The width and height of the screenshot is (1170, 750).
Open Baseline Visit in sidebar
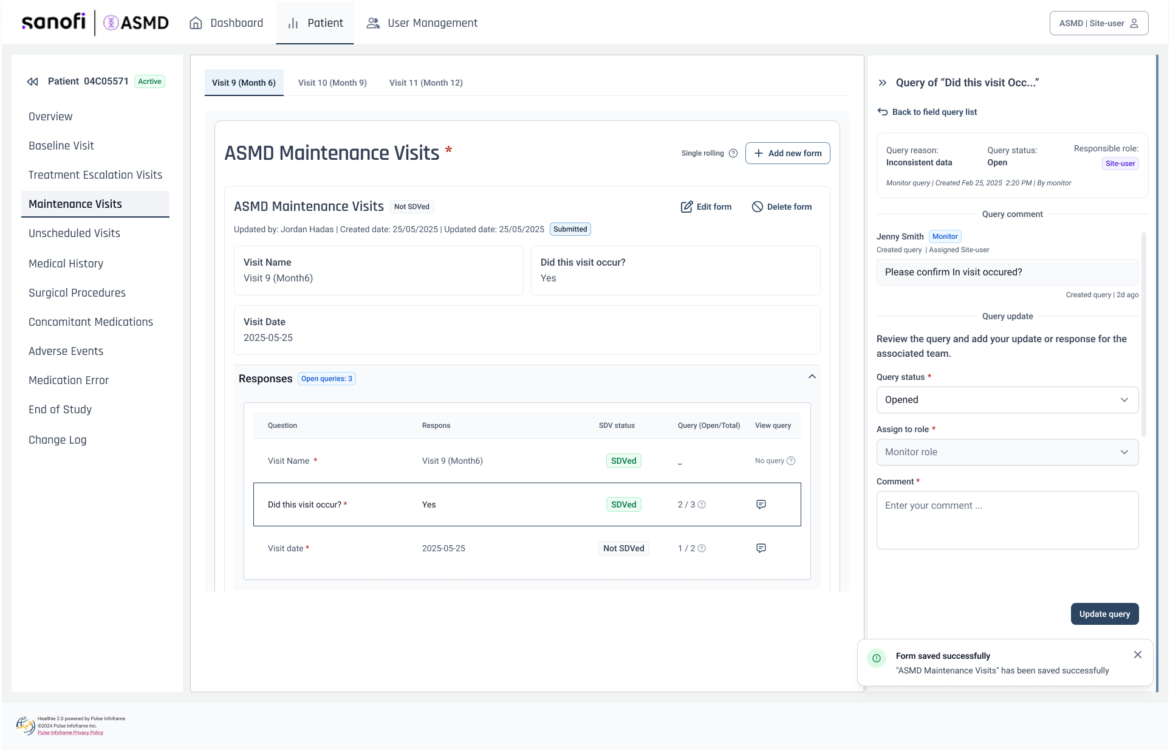pyautogui.click(x=61, y=146)
